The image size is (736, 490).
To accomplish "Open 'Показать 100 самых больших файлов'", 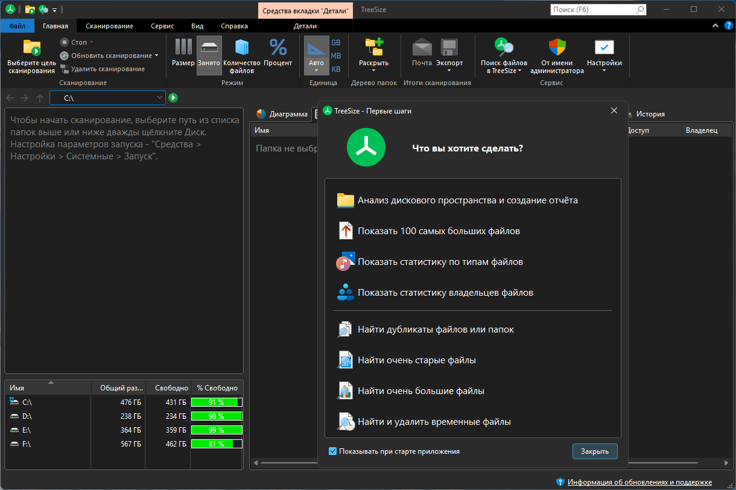I will pyautogui.click(x=439, y=231).
